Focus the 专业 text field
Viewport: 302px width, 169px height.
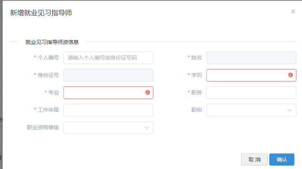pos(103,92)
